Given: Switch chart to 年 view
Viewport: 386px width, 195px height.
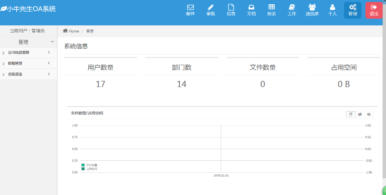Looking at the screenshot, I should (x=369, y=114).
